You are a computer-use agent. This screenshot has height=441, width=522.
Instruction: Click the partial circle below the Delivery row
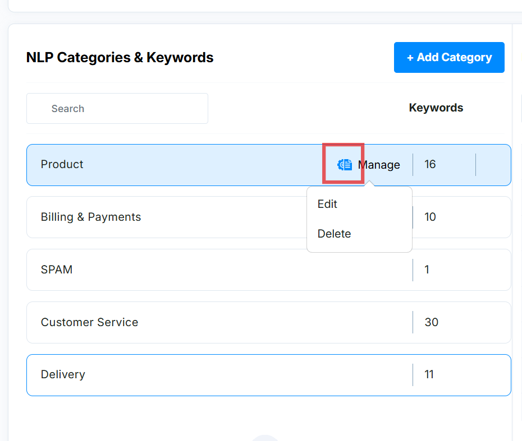click(265, 438)
